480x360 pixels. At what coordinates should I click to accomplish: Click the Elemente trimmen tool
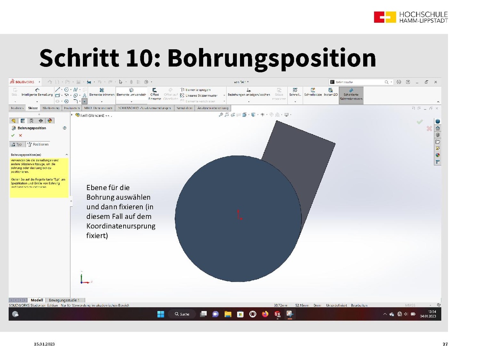click(x=102, y=92)
